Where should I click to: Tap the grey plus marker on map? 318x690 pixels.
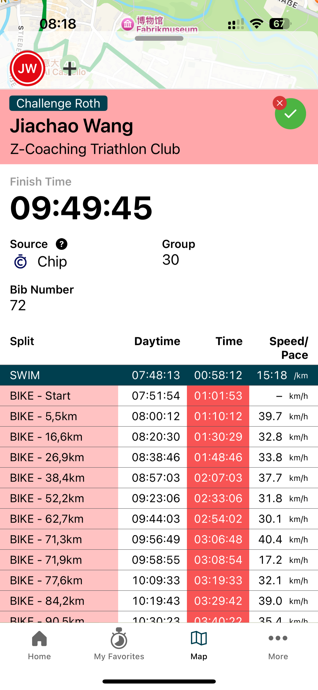pyautogui.click(x=70, y=67)
